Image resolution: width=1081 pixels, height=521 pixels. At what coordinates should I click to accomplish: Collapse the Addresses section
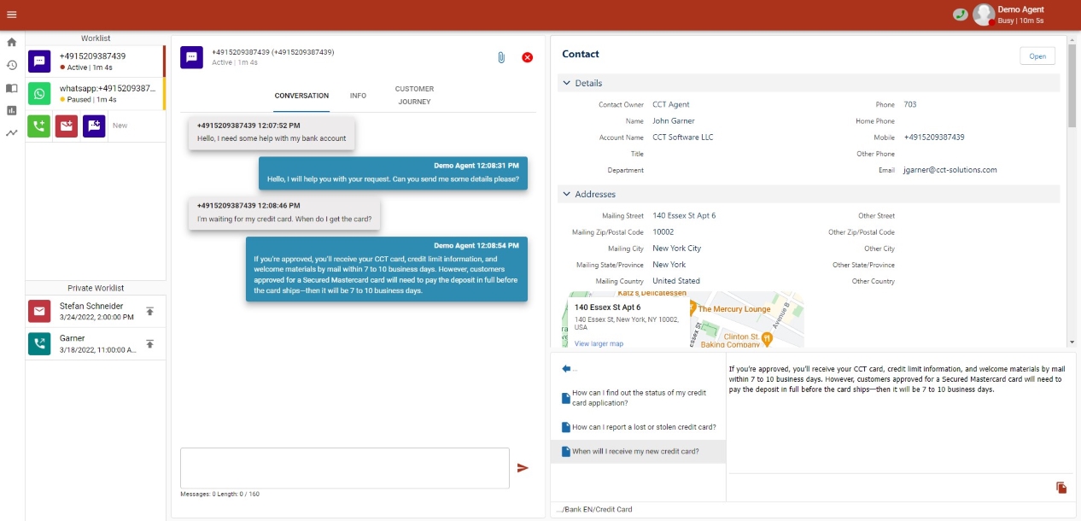(567, 195)
